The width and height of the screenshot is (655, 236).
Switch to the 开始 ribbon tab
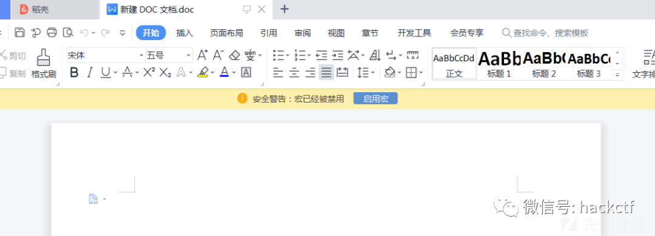tap(151, 33)
